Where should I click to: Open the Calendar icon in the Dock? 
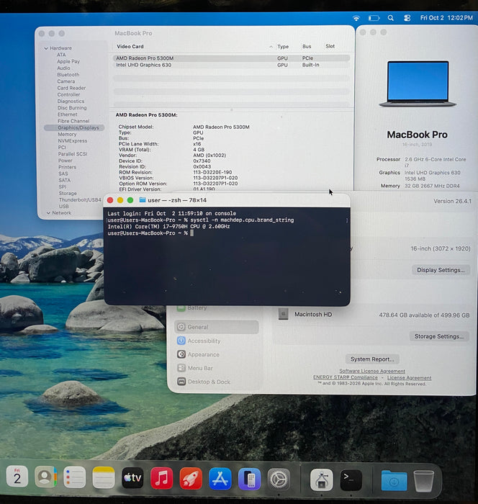17,477
